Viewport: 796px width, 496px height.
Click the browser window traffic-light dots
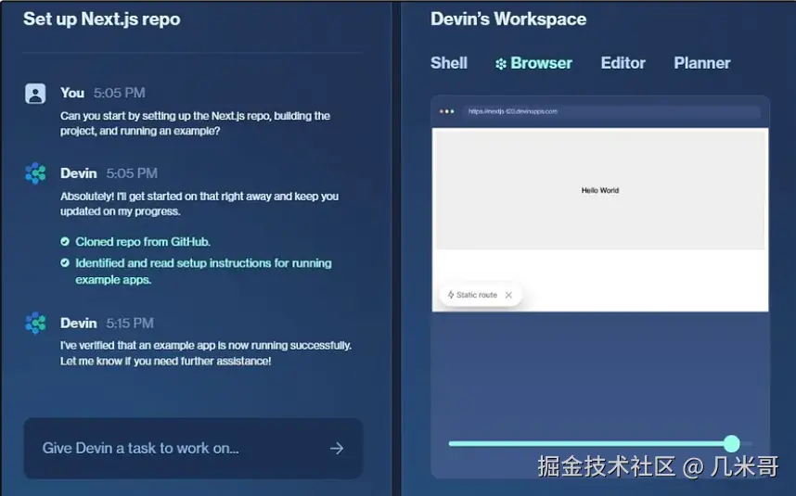click(x=447, y=111)
